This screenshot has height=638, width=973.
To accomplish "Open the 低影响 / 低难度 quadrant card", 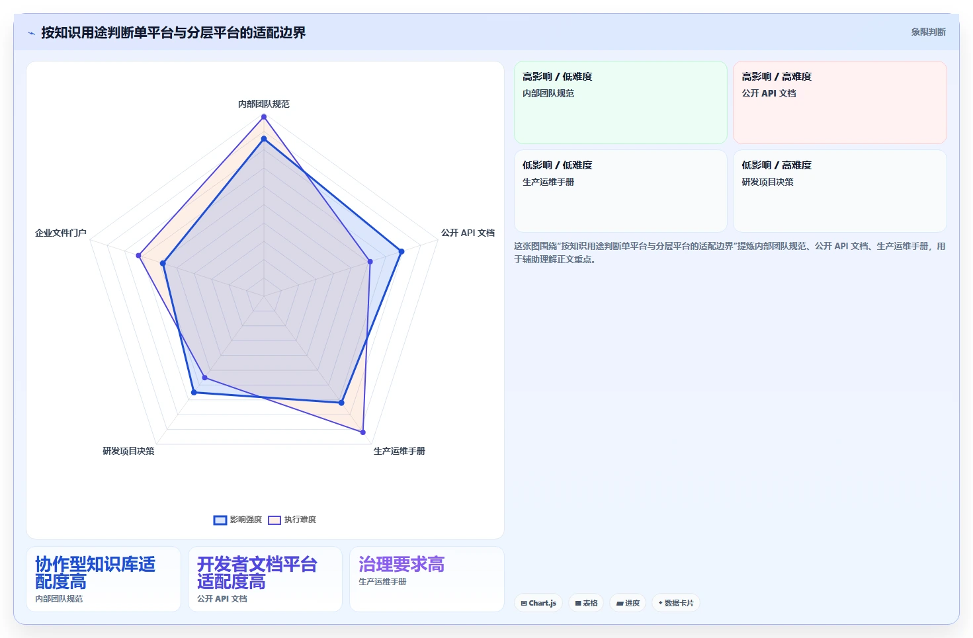I will (620, 191).
